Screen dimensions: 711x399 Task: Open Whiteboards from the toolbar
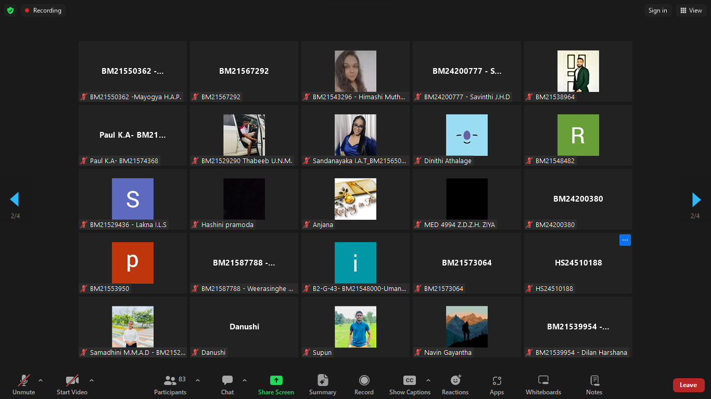click(x=543, y=385)
